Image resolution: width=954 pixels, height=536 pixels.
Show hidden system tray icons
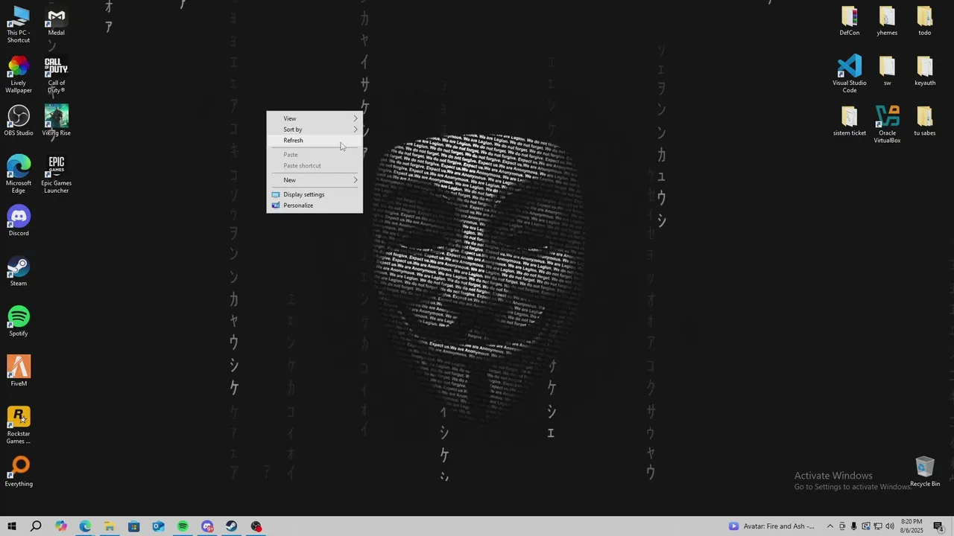click(830, 526)
